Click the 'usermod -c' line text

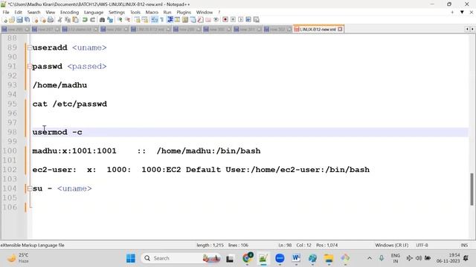click(x=57, y=132)
